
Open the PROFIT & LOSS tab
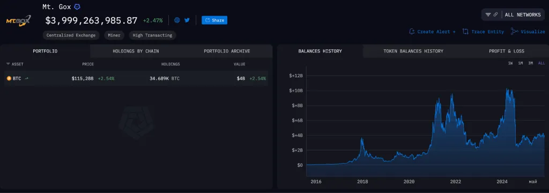pos(506,51)
